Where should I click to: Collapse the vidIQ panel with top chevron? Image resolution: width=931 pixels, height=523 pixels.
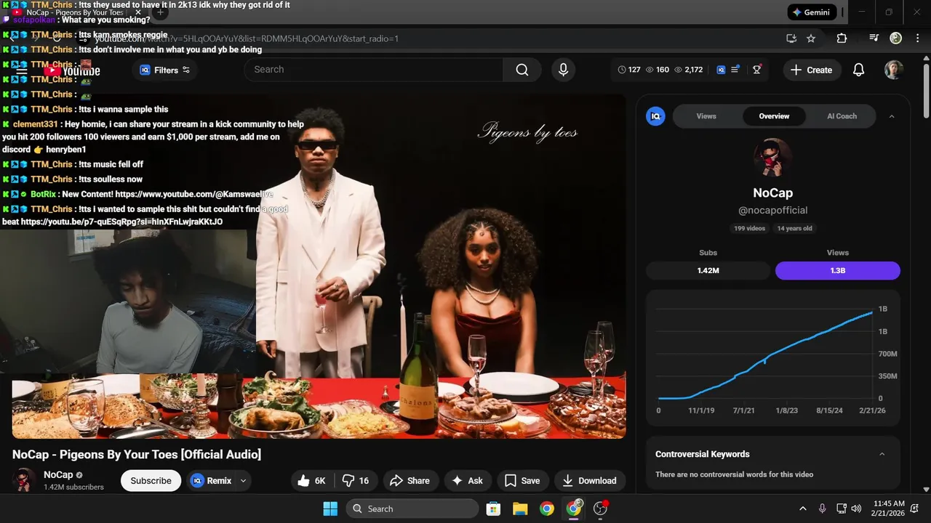click(x=892, y=116)
